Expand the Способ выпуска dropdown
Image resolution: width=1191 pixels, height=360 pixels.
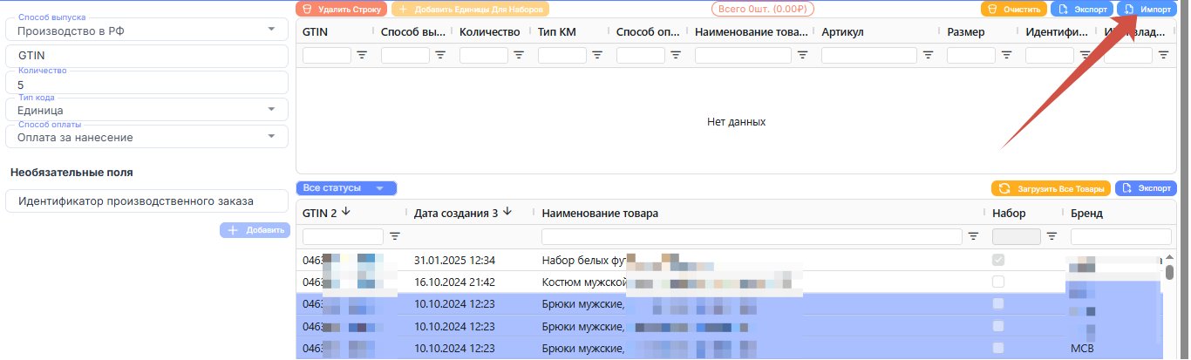click(x=146, y=30)
